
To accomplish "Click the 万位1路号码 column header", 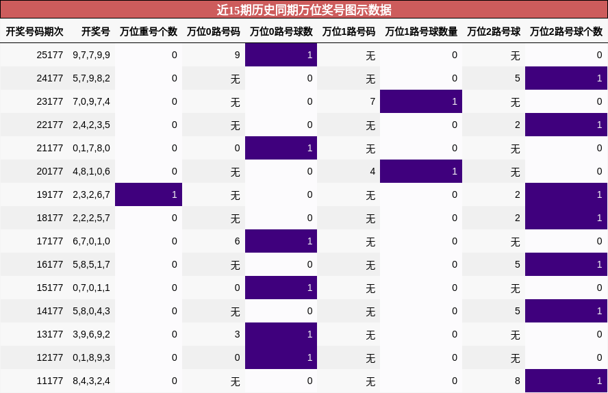I will (x=349, y=31).
